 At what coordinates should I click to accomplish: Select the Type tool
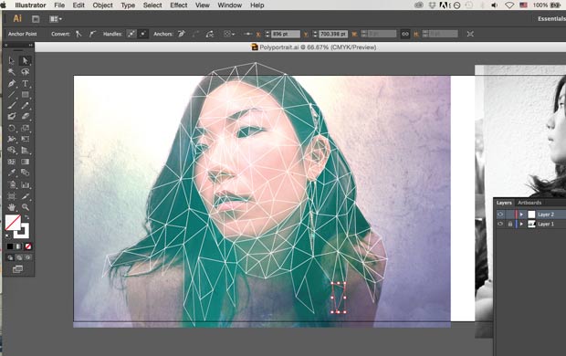[x=25, y=83]
